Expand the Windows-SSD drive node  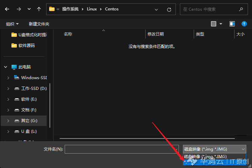8,78
